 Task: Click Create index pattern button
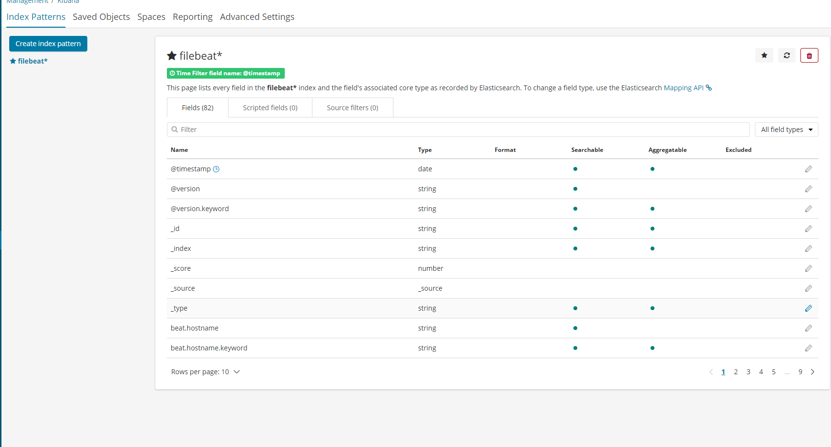[x=48, y=44]
